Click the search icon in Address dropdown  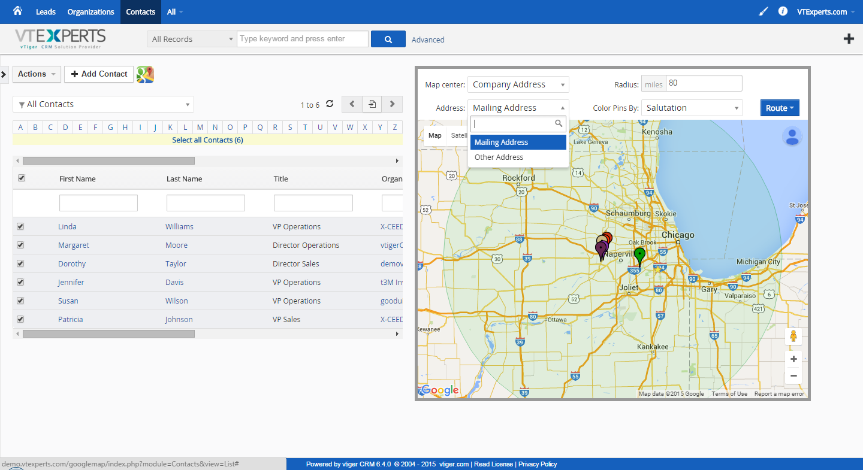point(559,124)
